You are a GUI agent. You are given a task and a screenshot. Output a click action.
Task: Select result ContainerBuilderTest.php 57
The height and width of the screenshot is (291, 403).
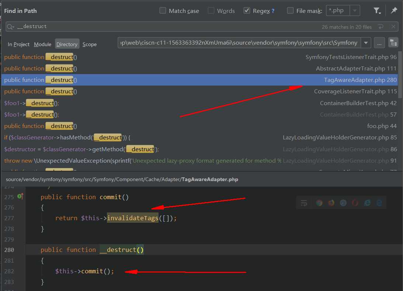(200, 114)
